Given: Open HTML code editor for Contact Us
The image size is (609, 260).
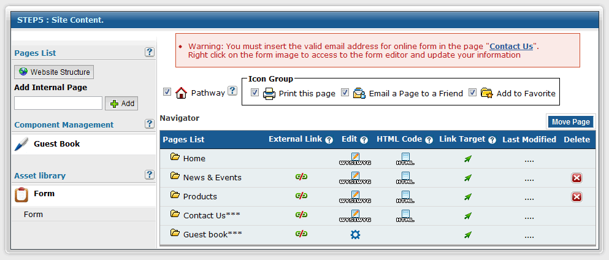Looking at the screenshot, I should (x=405, y=216).
